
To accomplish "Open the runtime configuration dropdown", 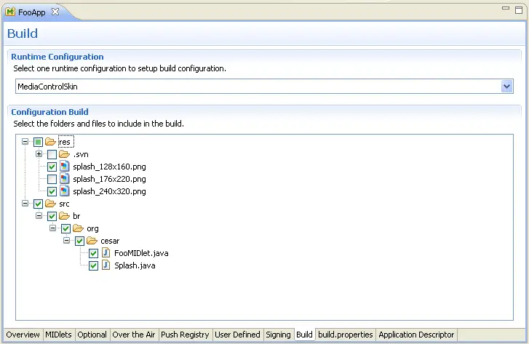I will coord(507,86).
